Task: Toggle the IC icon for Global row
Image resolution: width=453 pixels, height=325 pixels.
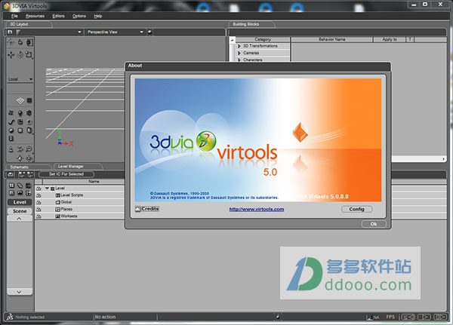Action: (39, 202)
